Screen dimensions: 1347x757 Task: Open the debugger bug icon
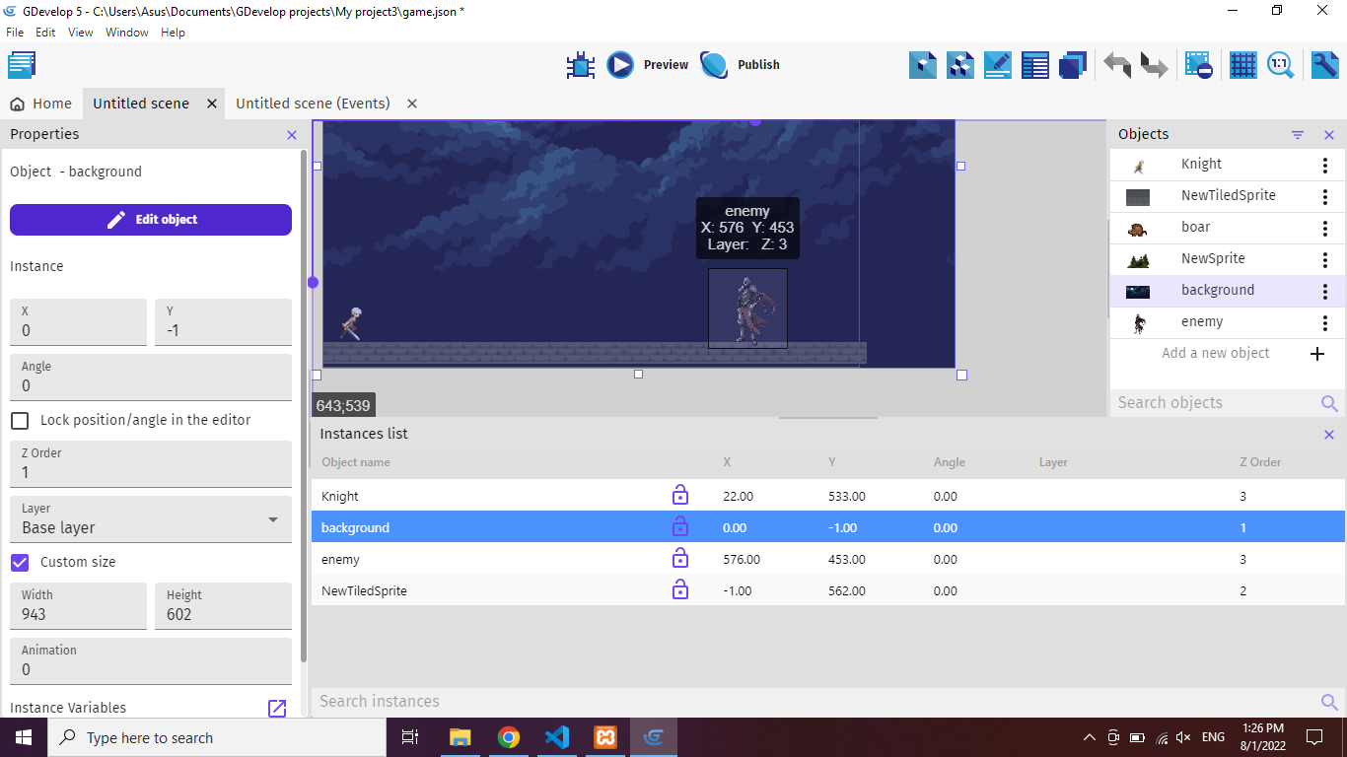pos(581,65)
